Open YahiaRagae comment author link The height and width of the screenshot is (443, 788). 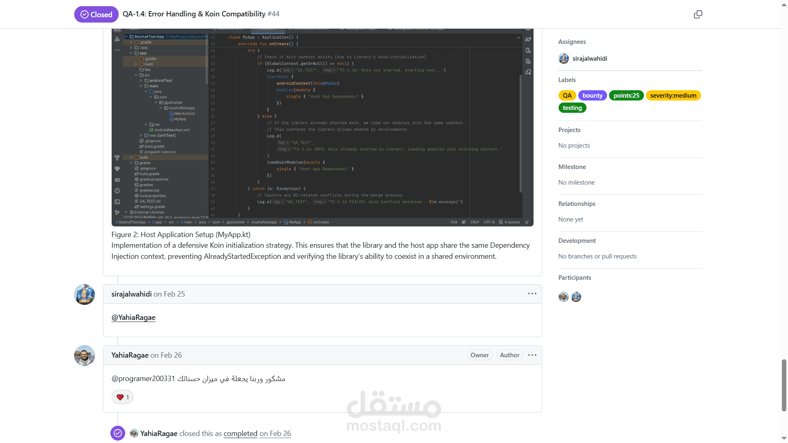130,355
